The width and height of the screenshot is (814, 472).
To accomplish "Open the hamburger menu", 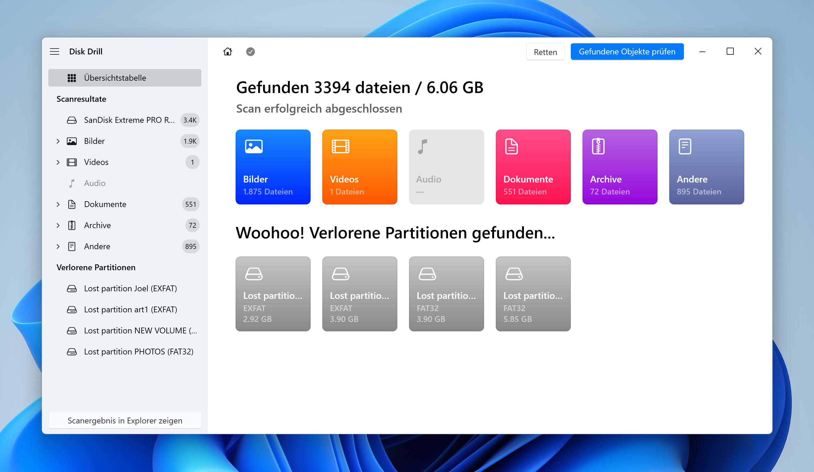I will coord(55,52).
